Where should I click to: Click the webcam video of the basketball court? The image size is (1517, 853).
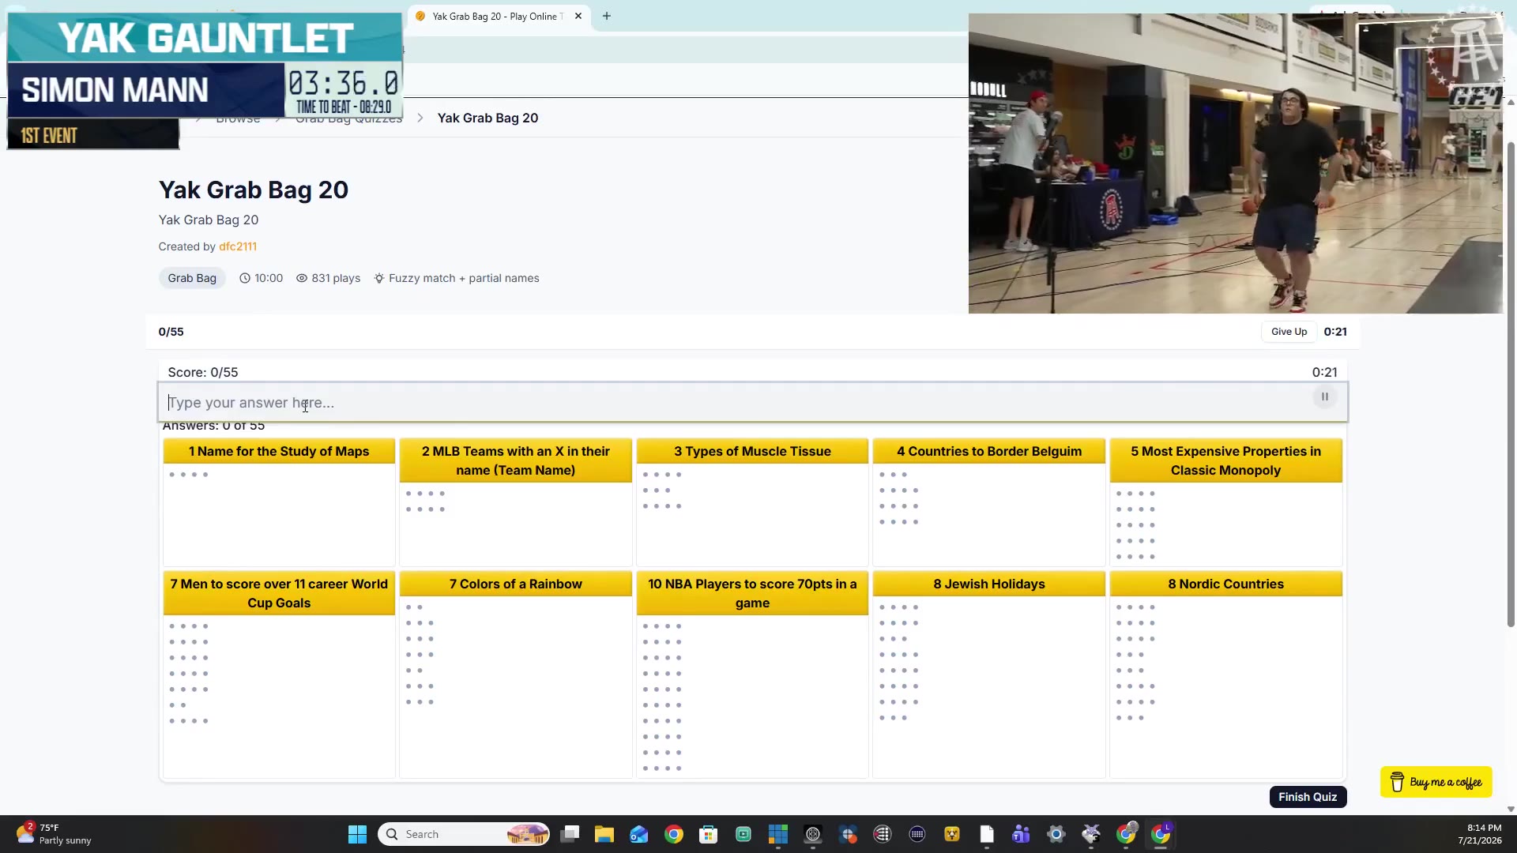pos(1236,163)
